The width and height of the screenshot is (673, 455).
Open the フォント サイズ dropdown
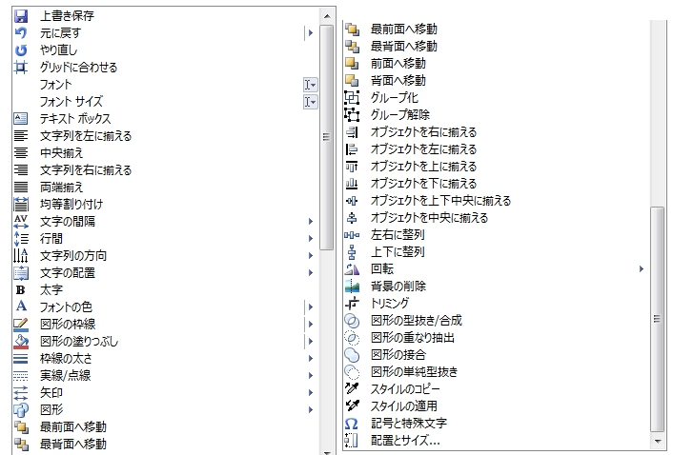pyautogui.click(x=310, y=102)
